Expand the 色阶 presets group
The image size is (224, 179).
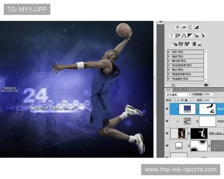169,52
